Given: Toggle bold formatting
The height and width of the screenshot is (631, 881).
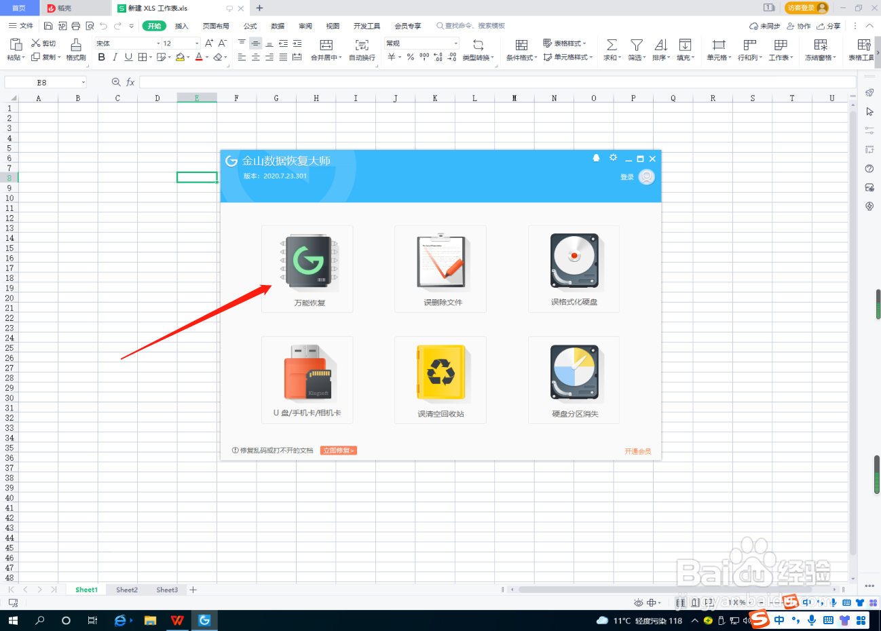Looking at the screenshot, I should point(102,58).
